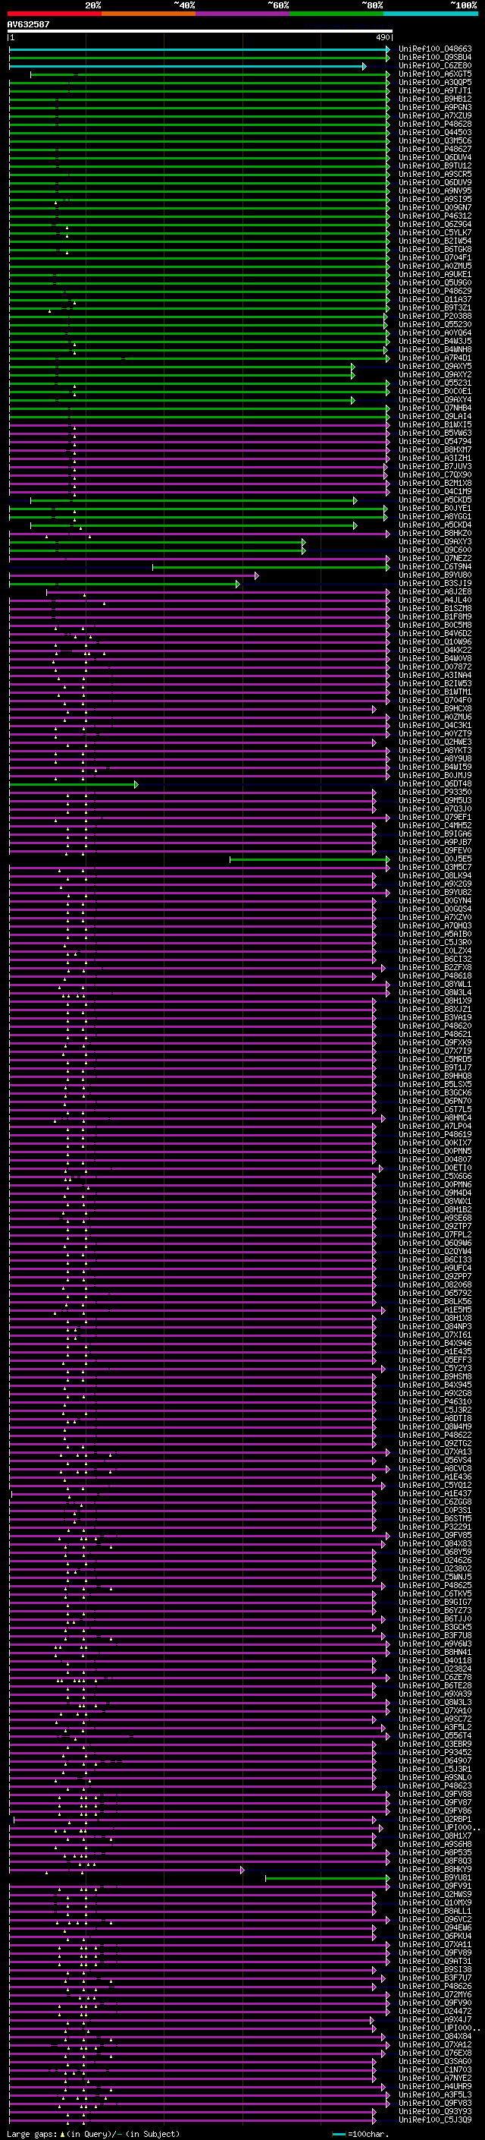Select the query name AV632587

pyautogui.click(x=28, y=24)
